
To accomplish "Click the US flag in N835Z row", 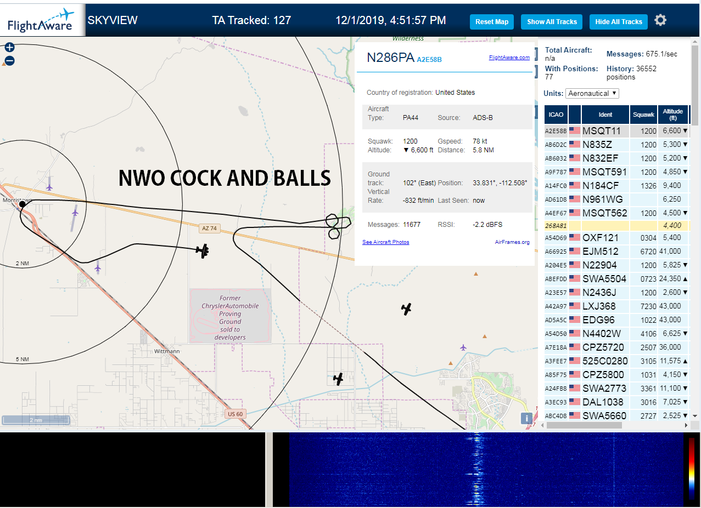I will pos(575,144).
